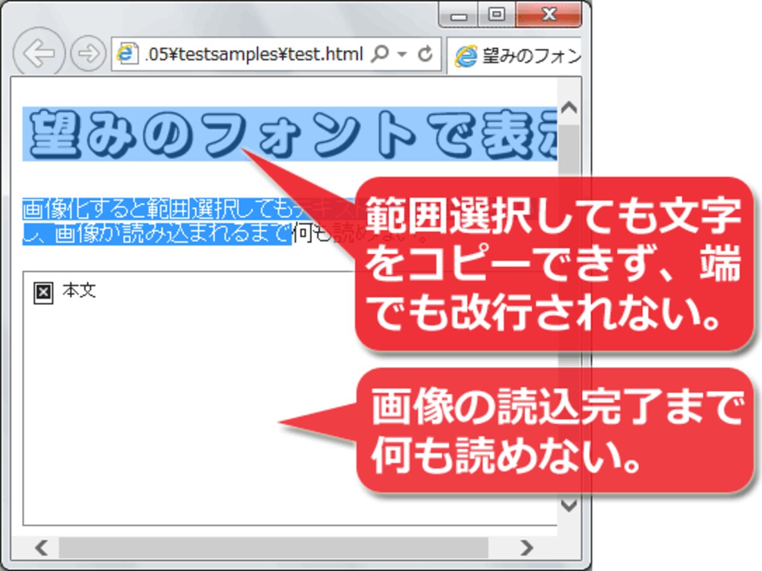The width and height of the screenshot is (762, 571).
Task: Close the browser window
Action: [x=549, y=15]
